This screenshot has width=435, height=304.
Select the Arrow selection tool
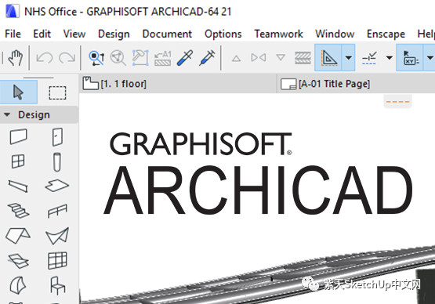(x=18, y=92)
